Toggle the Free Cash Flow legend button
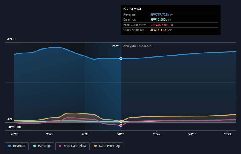 point(73,146)
